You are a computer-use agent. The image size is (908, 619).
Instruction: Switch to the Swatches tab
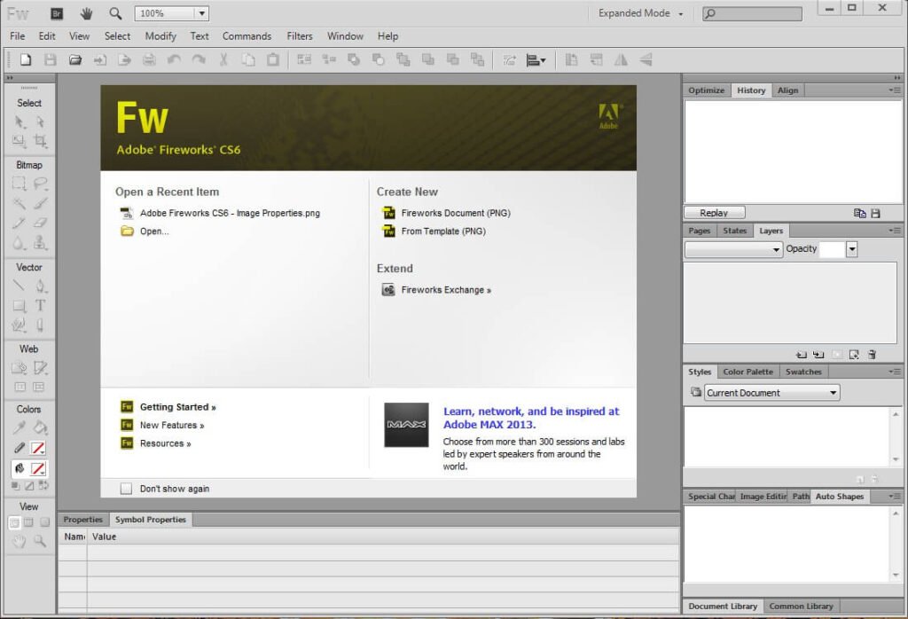point(803,372)
